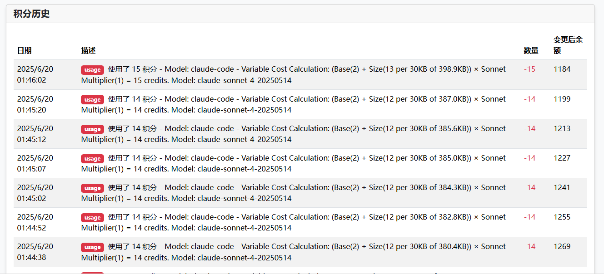Click the 积分历史 panel heading
The image size is (604, 274).
(x=31, y=14)
